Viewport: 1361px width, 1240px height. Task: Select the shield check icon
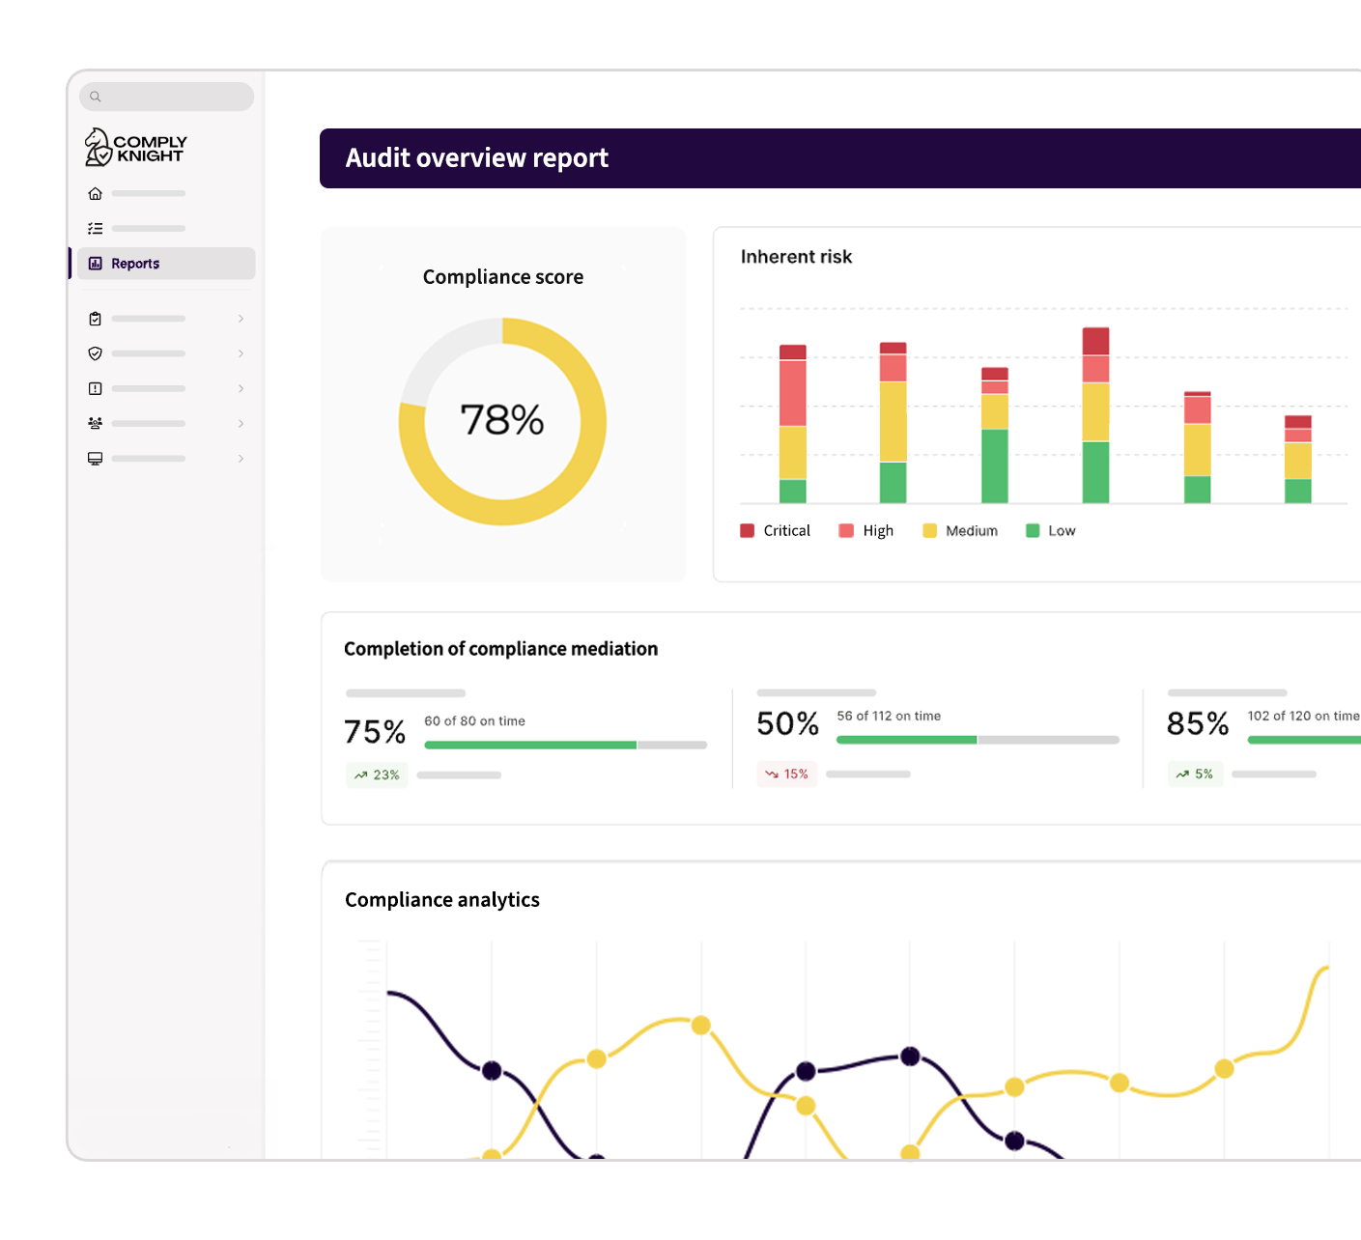coord(95,353)
